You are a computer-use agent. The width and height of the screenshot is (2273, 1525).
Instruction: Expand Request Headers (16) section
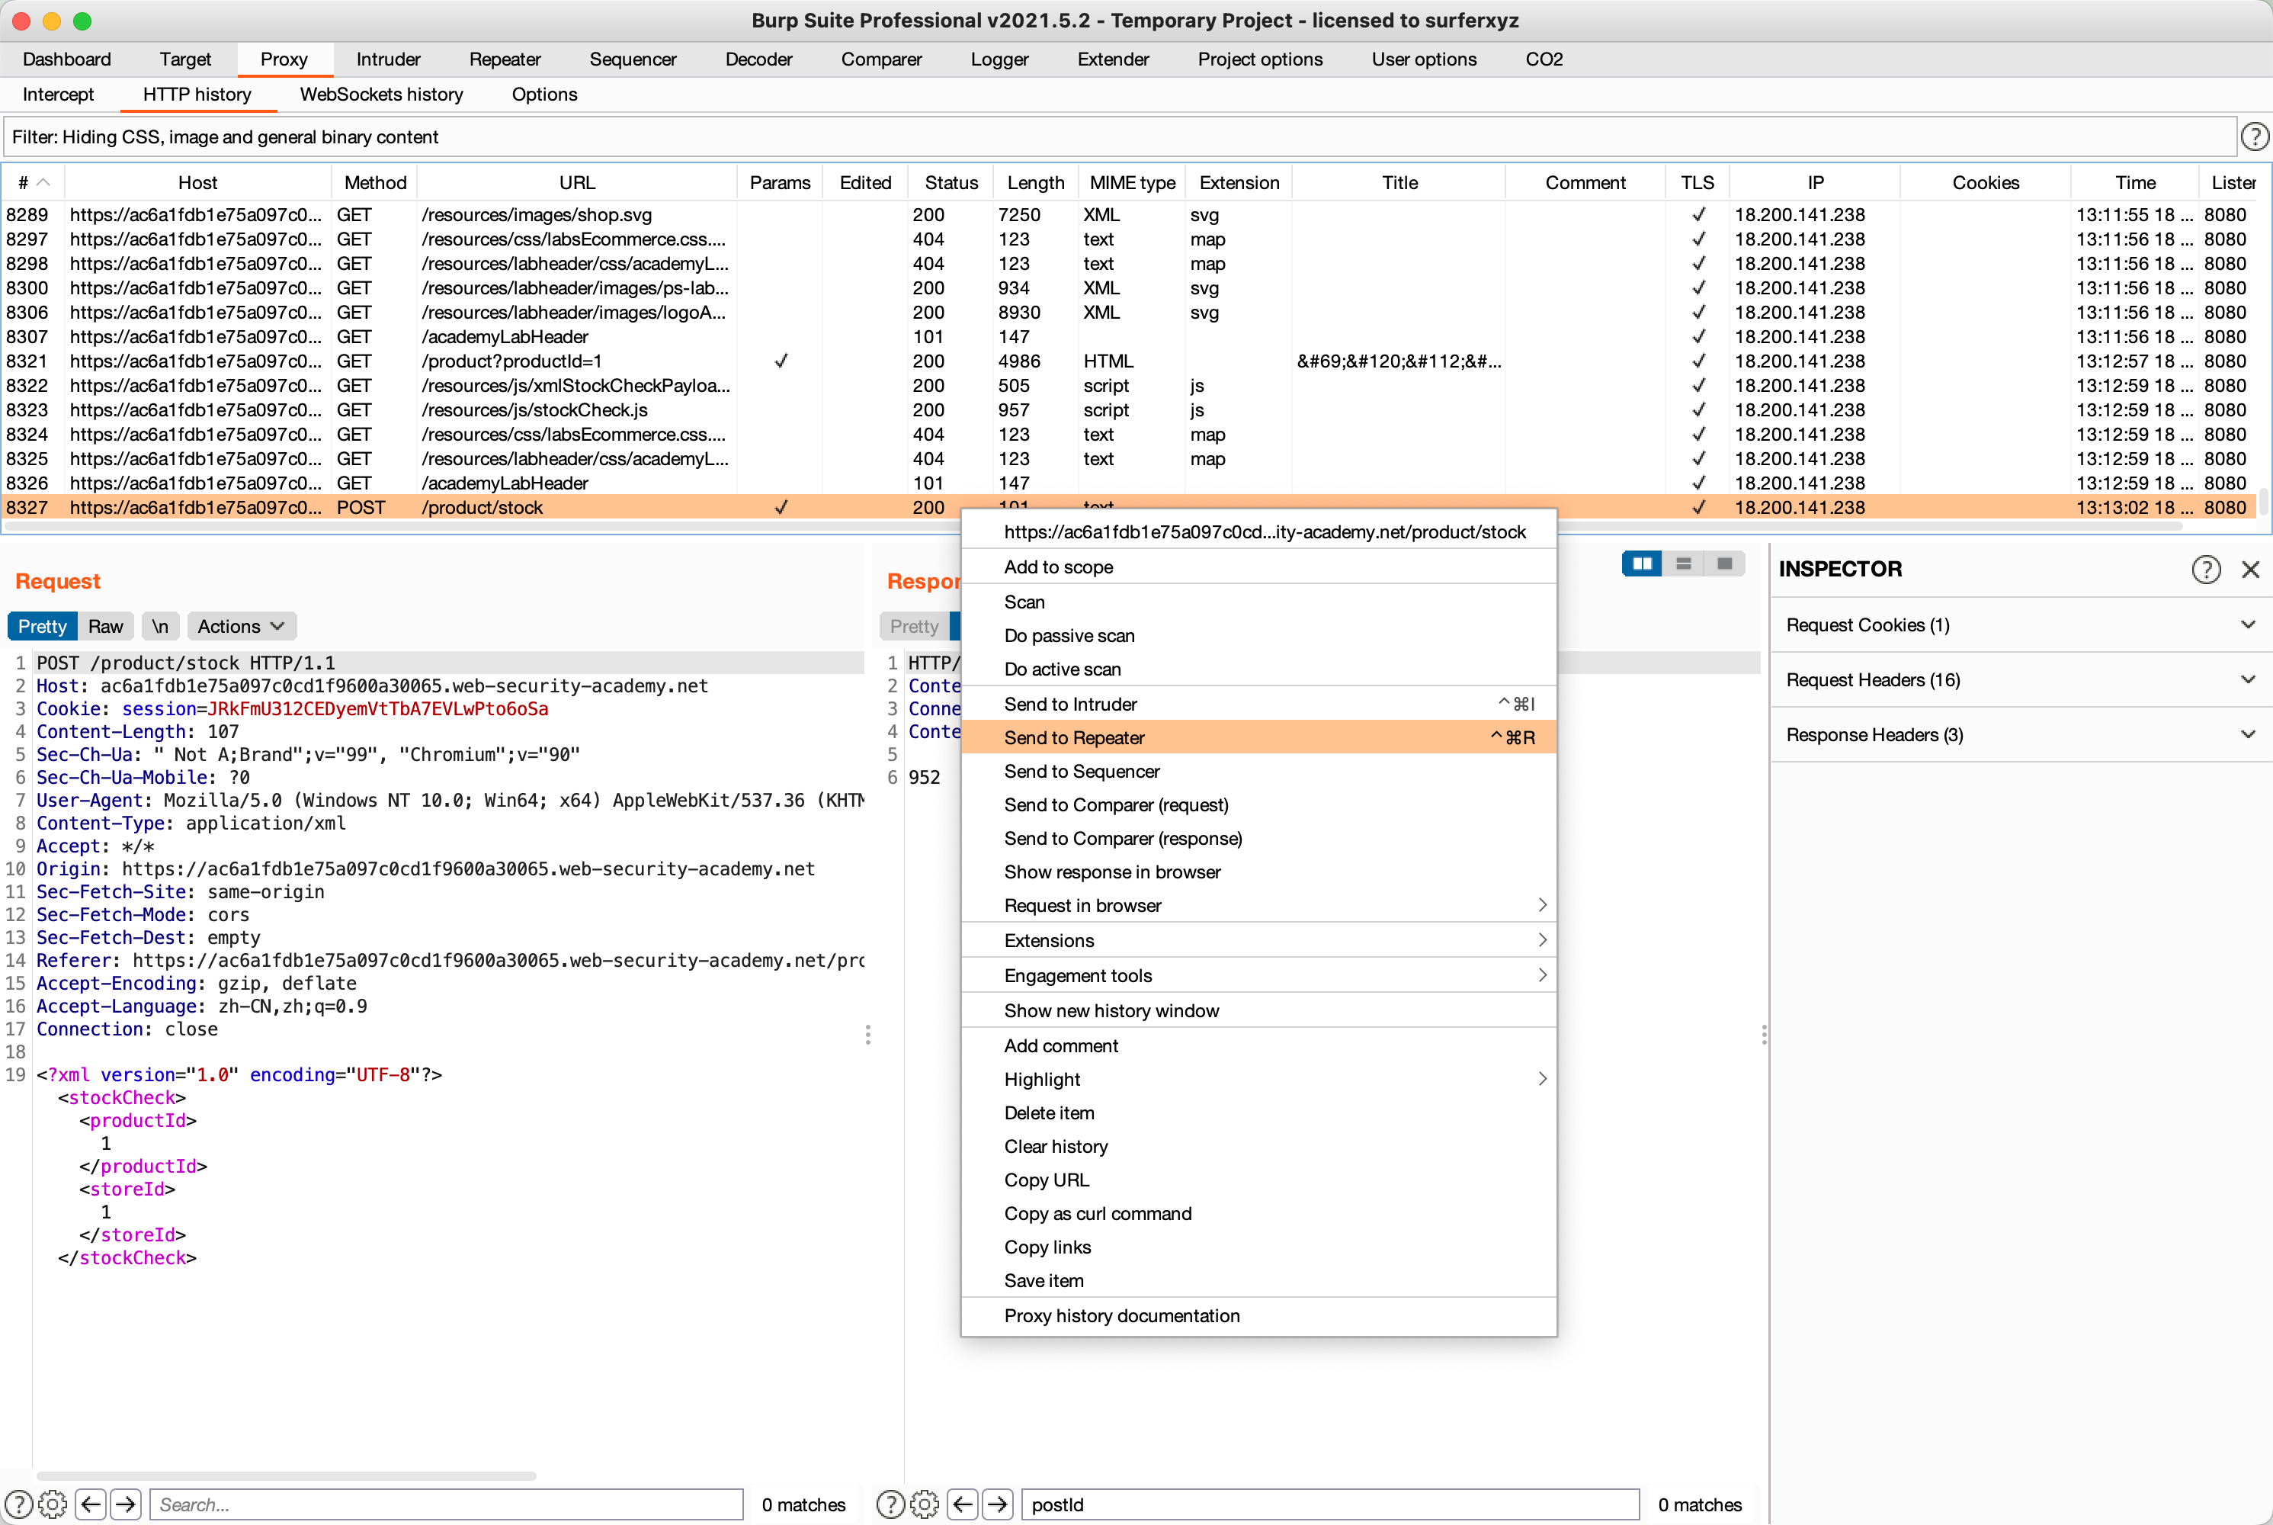pos(2021,680)
